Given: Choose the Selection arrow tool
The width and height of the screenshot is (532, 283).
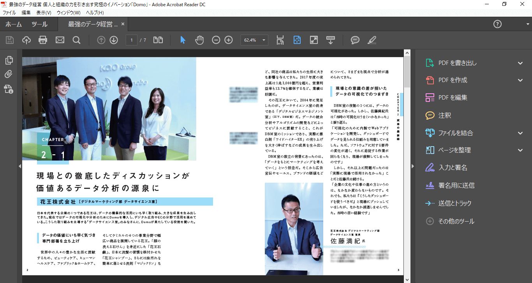Looking at the screenshot, I should (183, 40).
